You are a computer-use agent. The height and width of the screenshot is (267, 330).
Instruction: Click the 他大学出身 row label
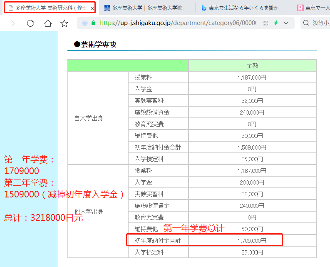89,212
